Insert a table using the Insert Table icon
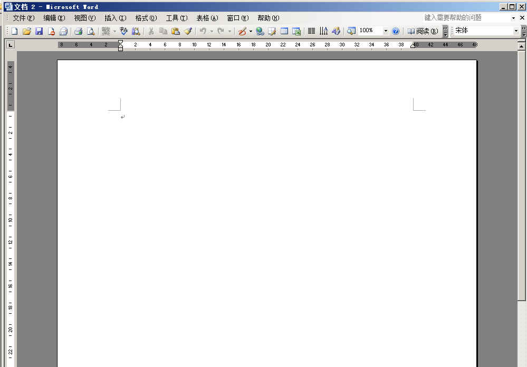Image resolution: width=527 pixels, height=367 pixels. pos(284,31)
